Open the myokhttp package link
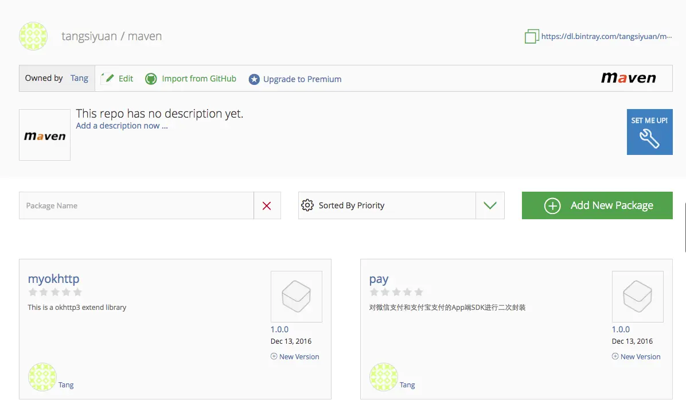This screenshot has height=400, width=686. 53,279
